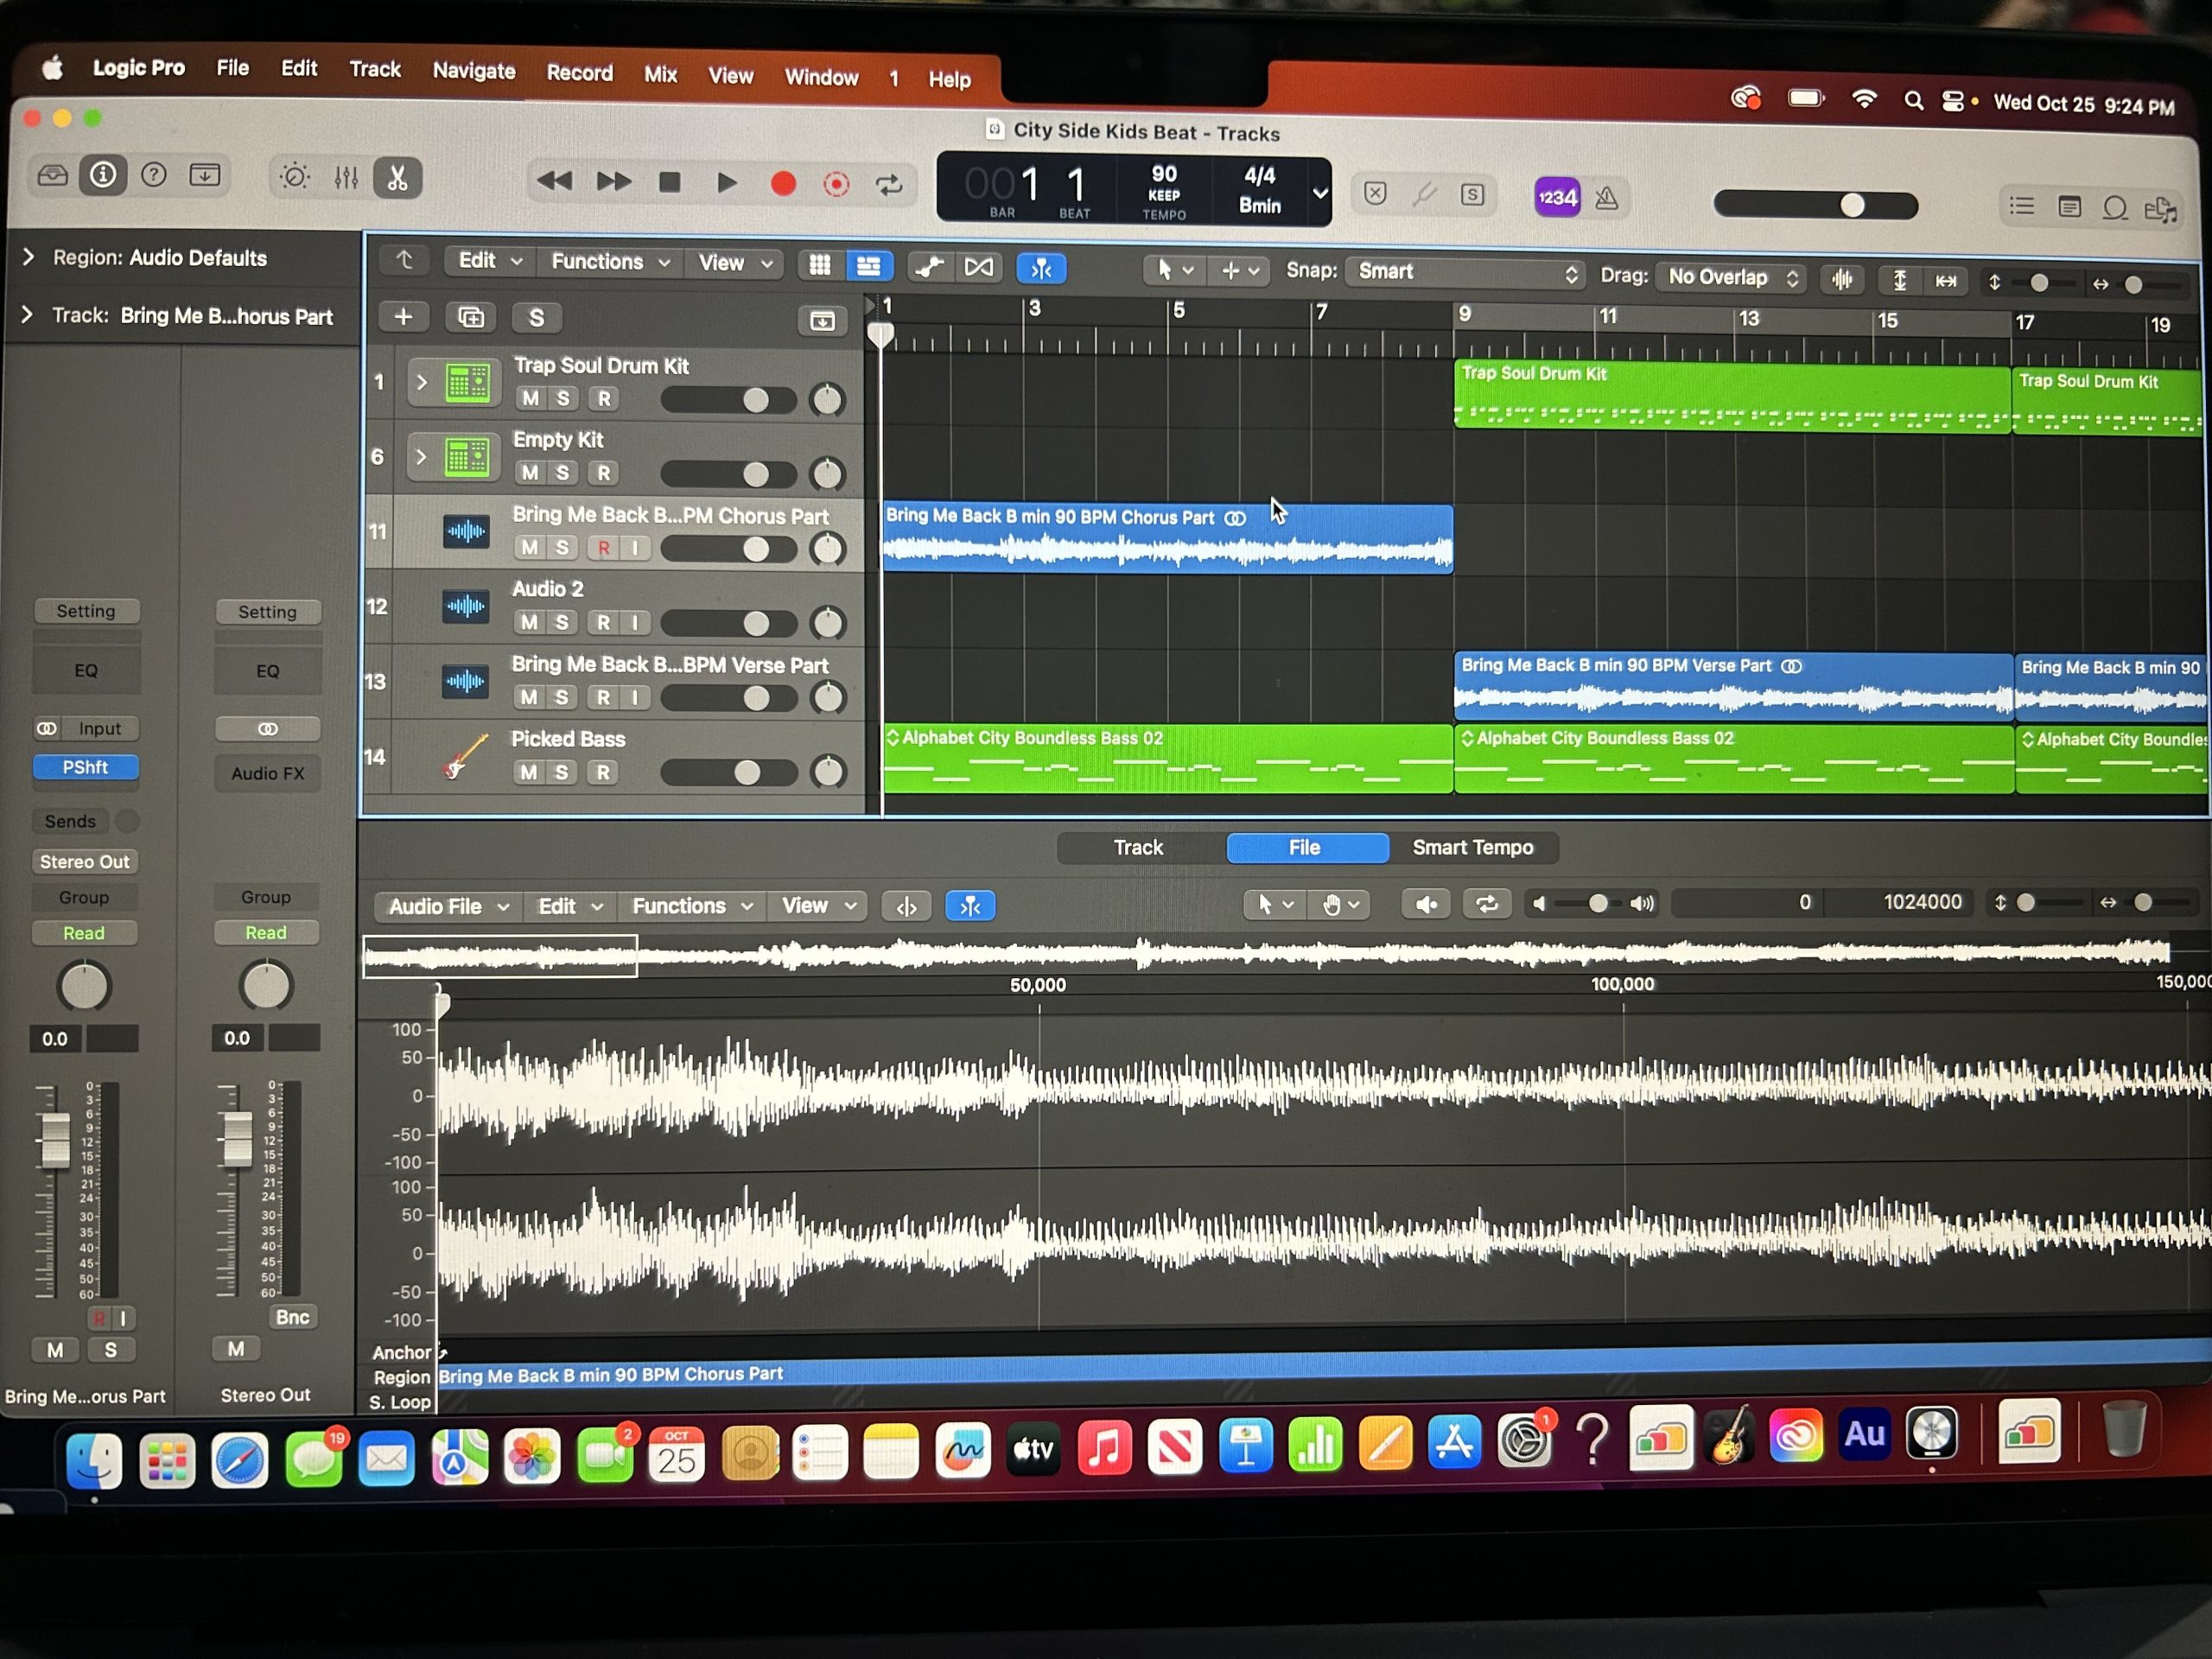Open the Snap Smart dropdown
The width and height of the screenshot is (2212, 1659).
(1465, 272)
